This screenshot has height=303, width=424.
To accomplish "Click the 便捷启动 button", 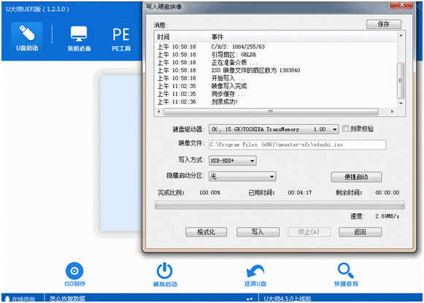I will pyautogui.click(x=356, y=177).
